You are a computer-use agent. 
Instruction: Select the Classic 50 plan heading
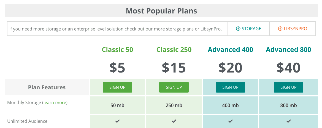117,49
